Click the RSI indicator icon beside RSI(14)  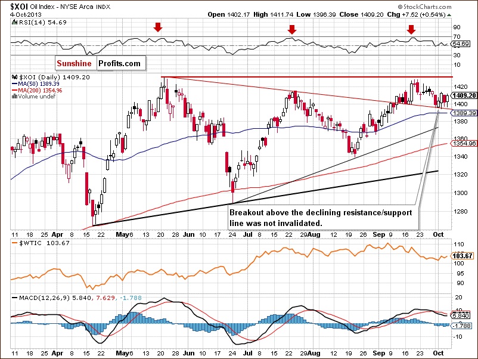15,22
